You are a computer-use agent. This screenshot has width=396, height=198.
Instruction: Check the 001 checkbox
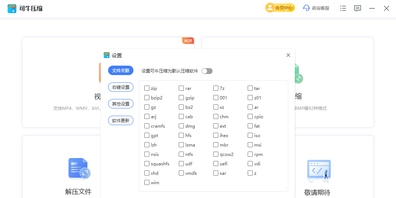215,98
